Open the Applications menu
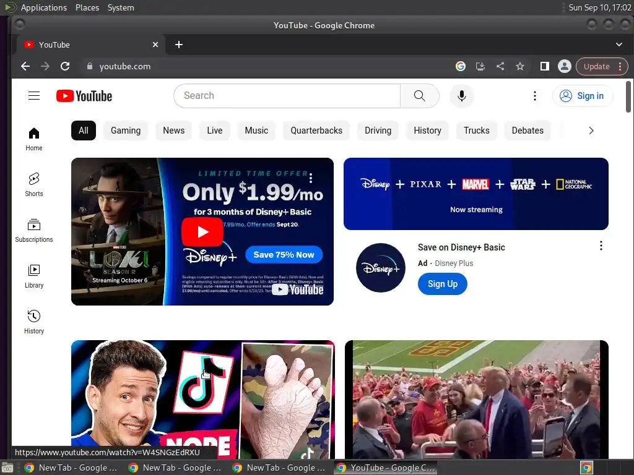Image resolution: width=634 pixels, height=475 pixels. click(44, 7)
